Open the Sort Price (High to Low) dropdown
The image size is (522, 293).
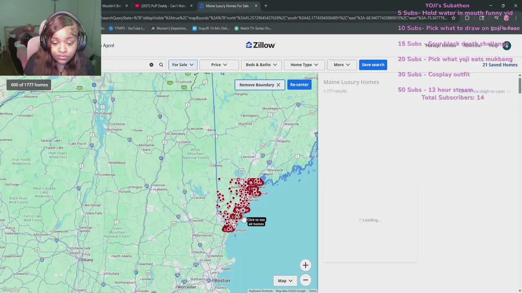click(484, 91)
